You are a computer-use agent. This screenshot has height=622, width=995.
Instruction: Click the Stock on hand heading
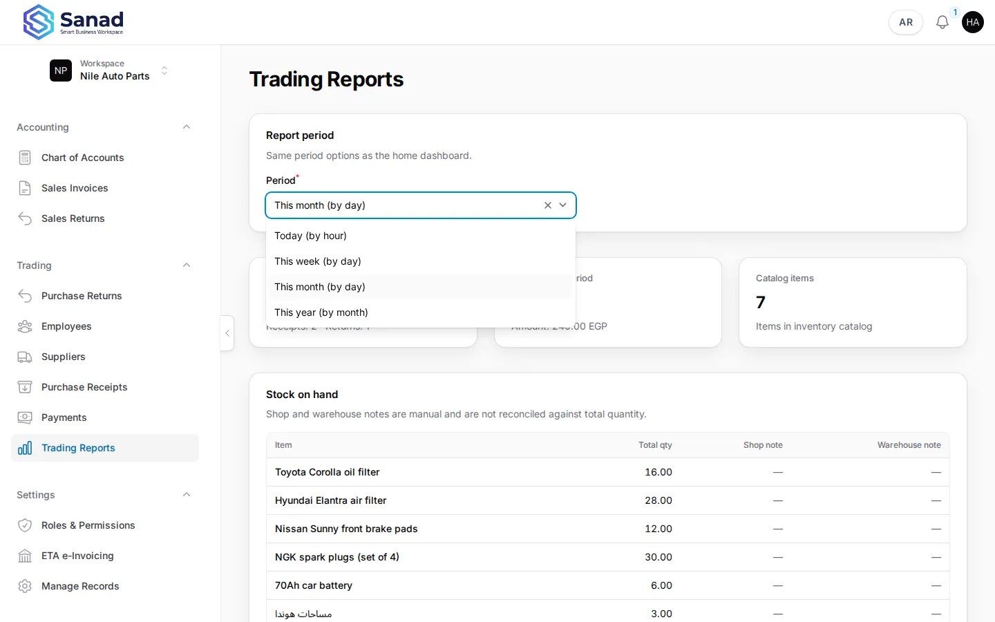click(302, 395)
